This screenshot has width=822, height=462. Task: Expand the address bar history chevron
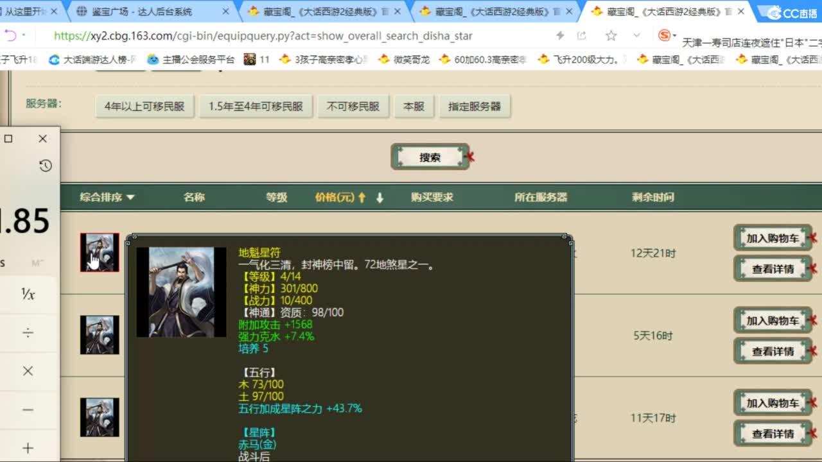pyautogui.click(x=636, y=36)
